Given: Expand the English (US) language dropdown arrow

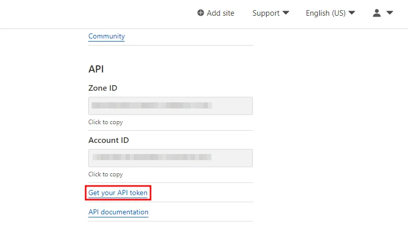Looking at the screenshot, I should (x=352, y=13).
